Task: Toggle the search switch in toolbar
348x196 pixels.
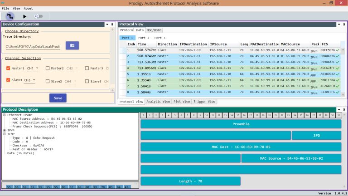Action: 39,16
